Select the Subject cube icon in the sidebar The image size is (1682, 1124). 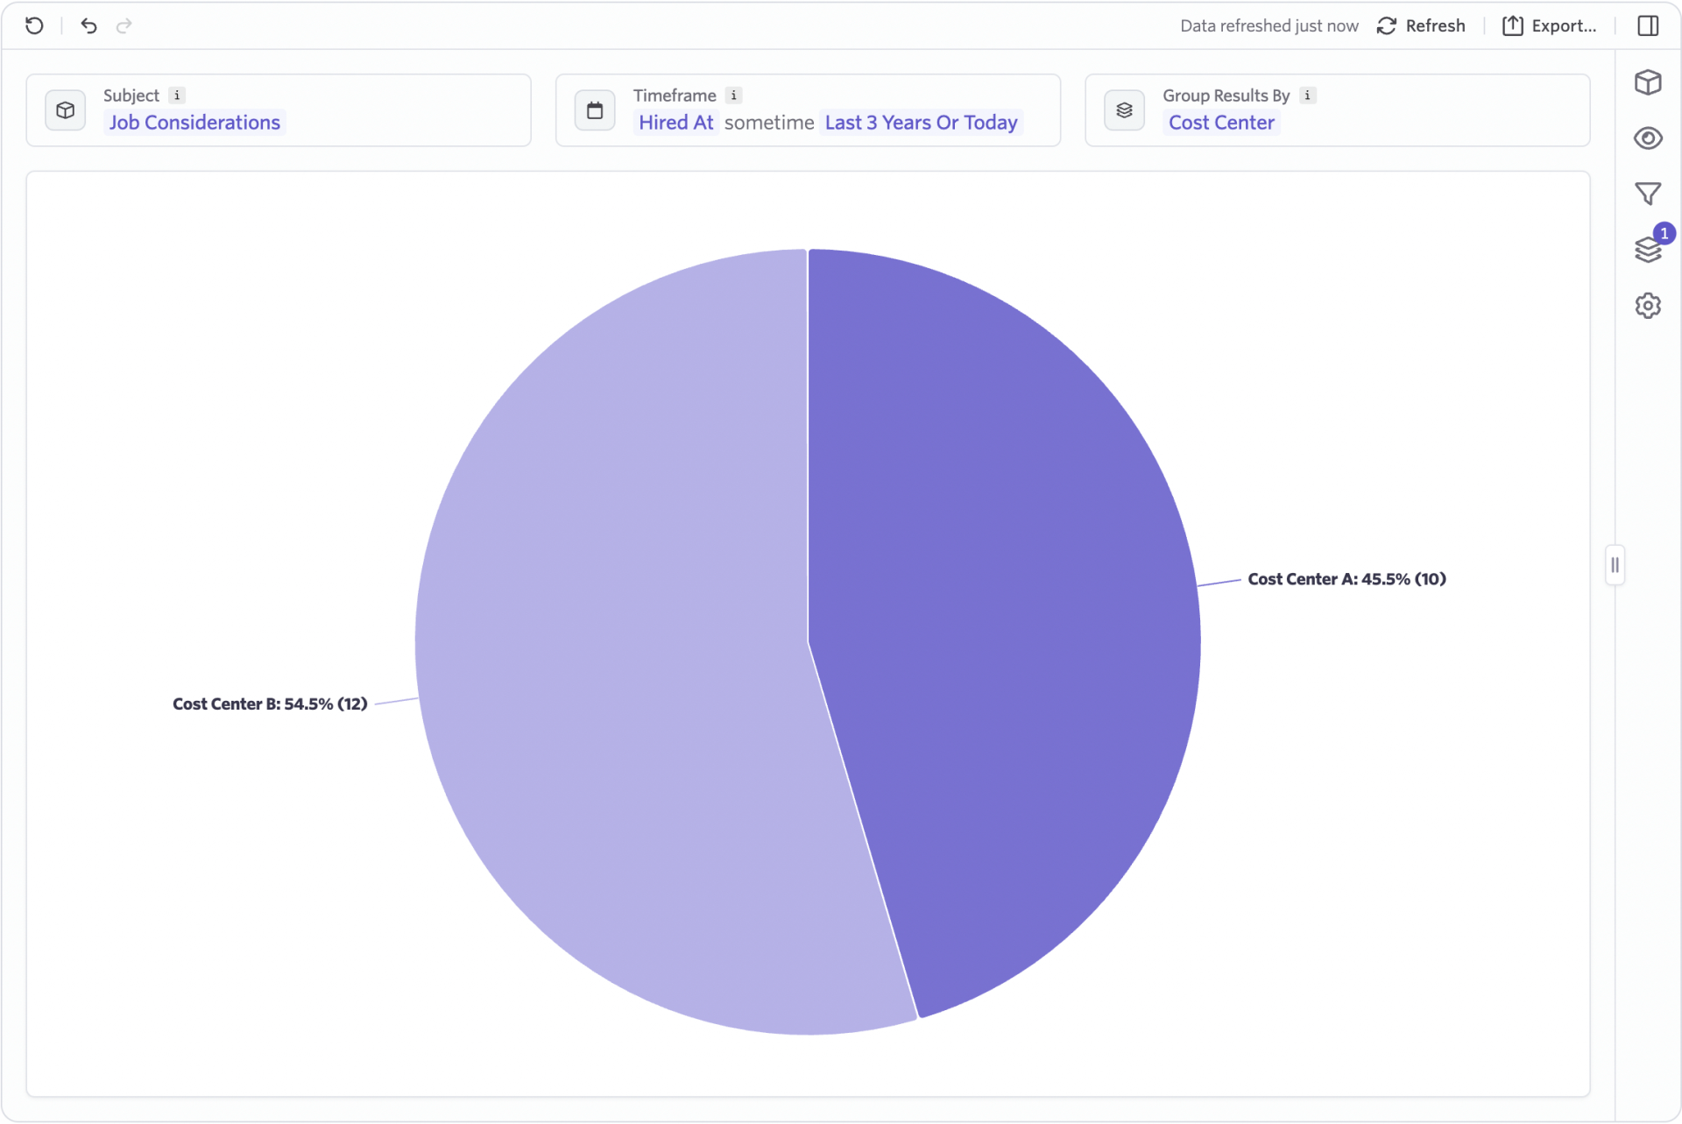pyautogui.click(x=1649, y=82)
